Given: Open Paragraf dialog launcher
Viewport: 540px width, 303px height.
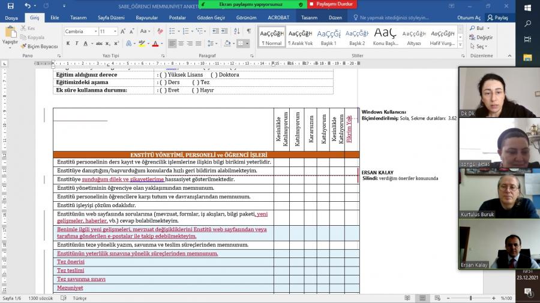Looking at the screenshot, I should point(252,56).
